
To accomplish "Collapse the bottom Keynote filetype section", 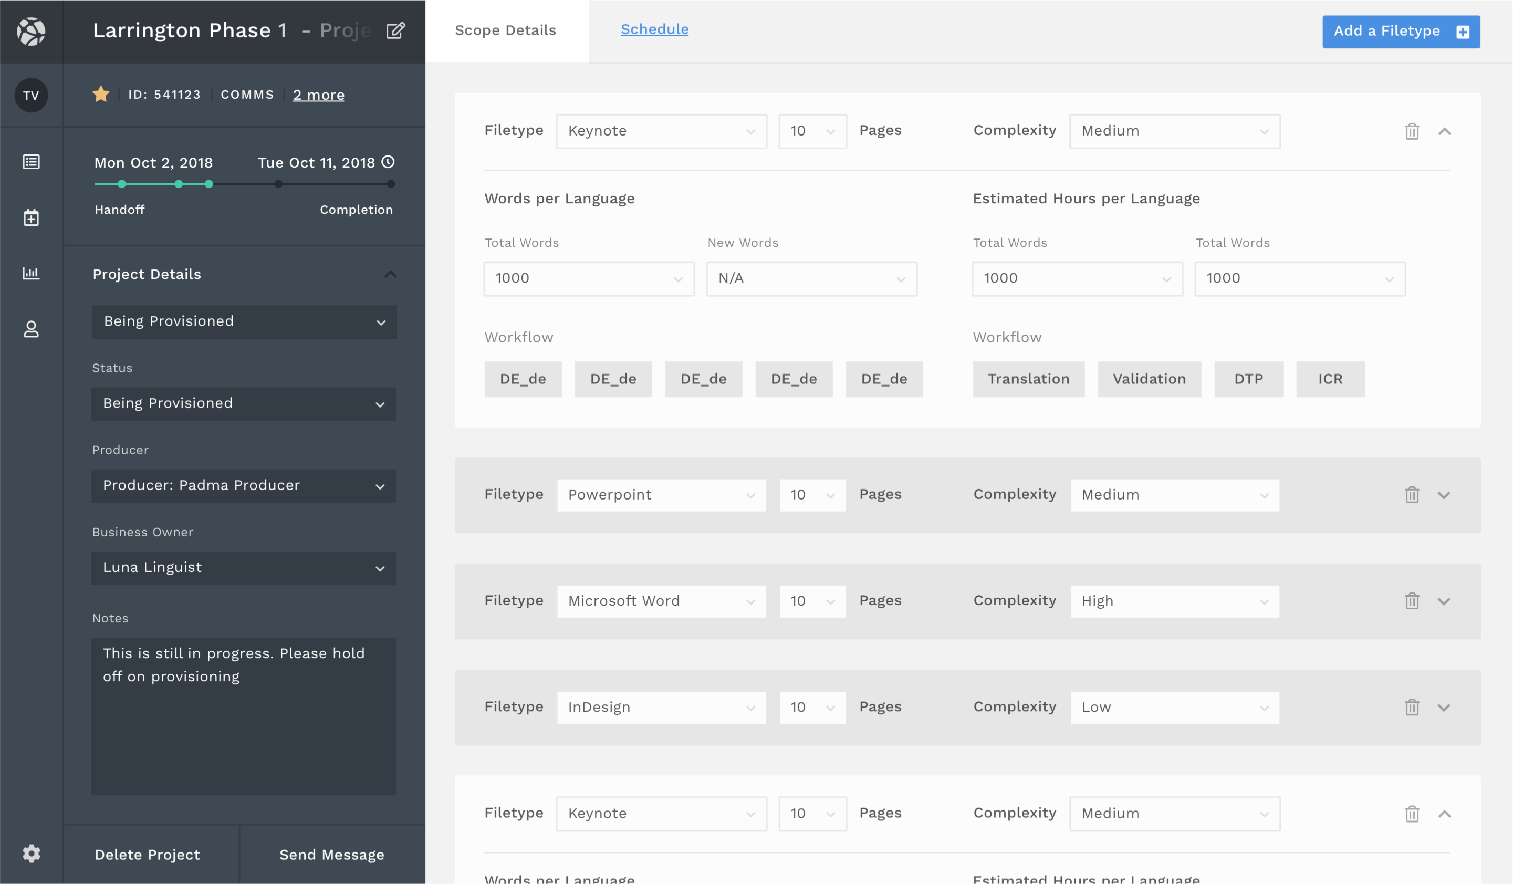I will tap(1444, 814).
